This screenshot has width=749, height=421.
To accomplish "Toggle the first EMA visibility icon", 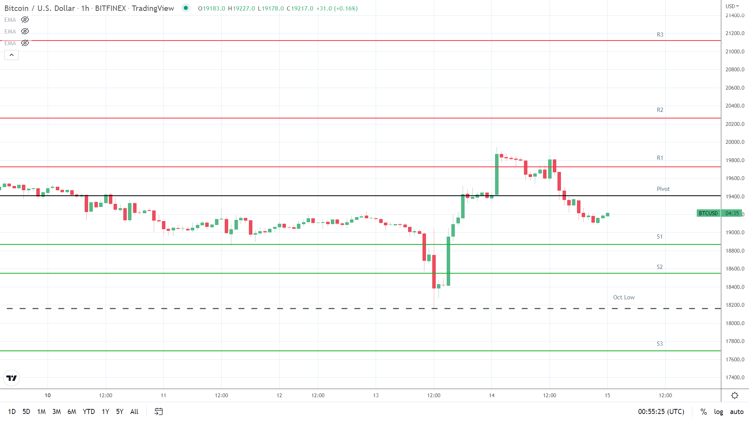I will (25, 19).
